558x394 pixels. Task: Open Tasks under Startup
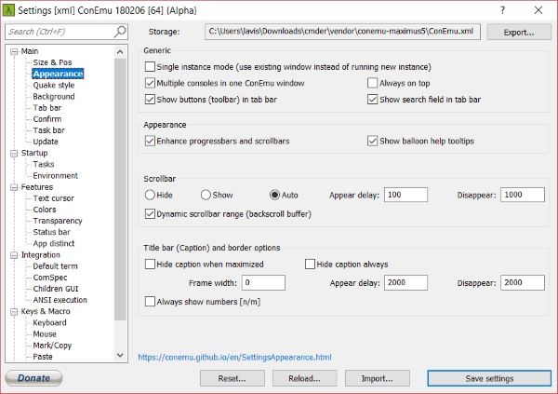pos(44,164)
